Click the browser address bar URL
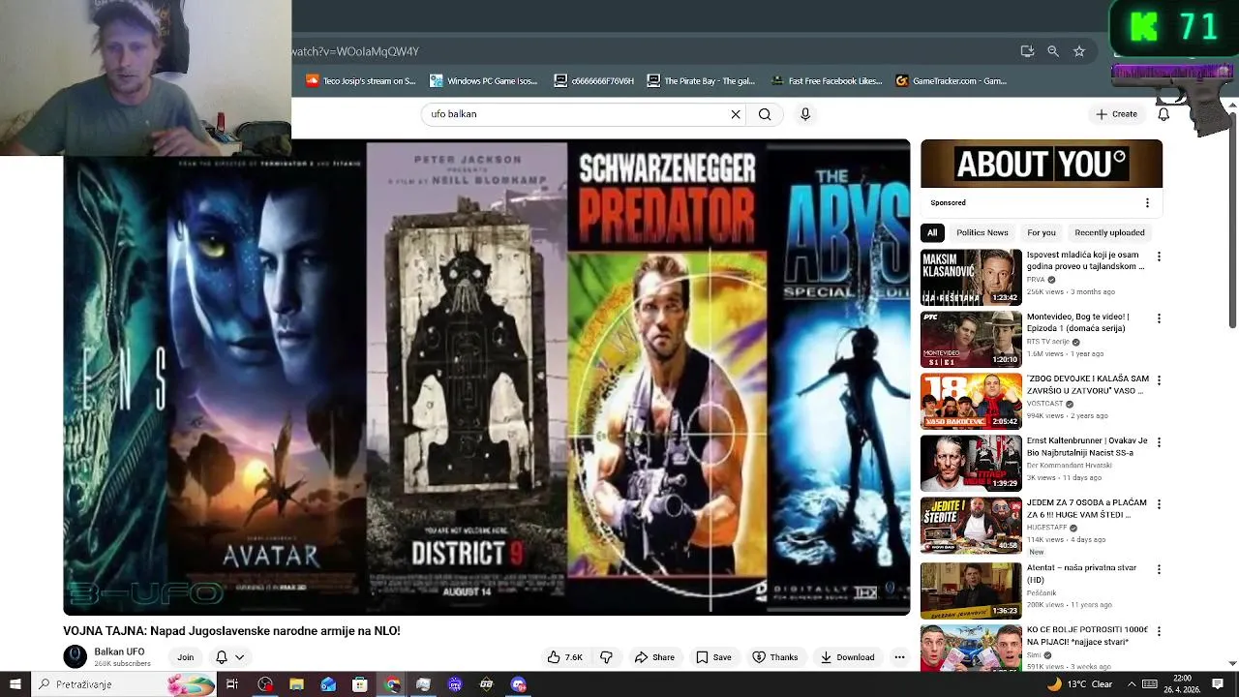Image resolution: width=1239 pixels, height=697 pixels. (355, 51)
